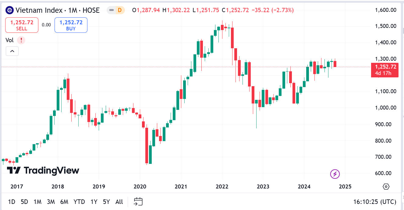Expand the side panel arrow at right edge
This screenshot has width=404, height=210.
pos(402,198)
